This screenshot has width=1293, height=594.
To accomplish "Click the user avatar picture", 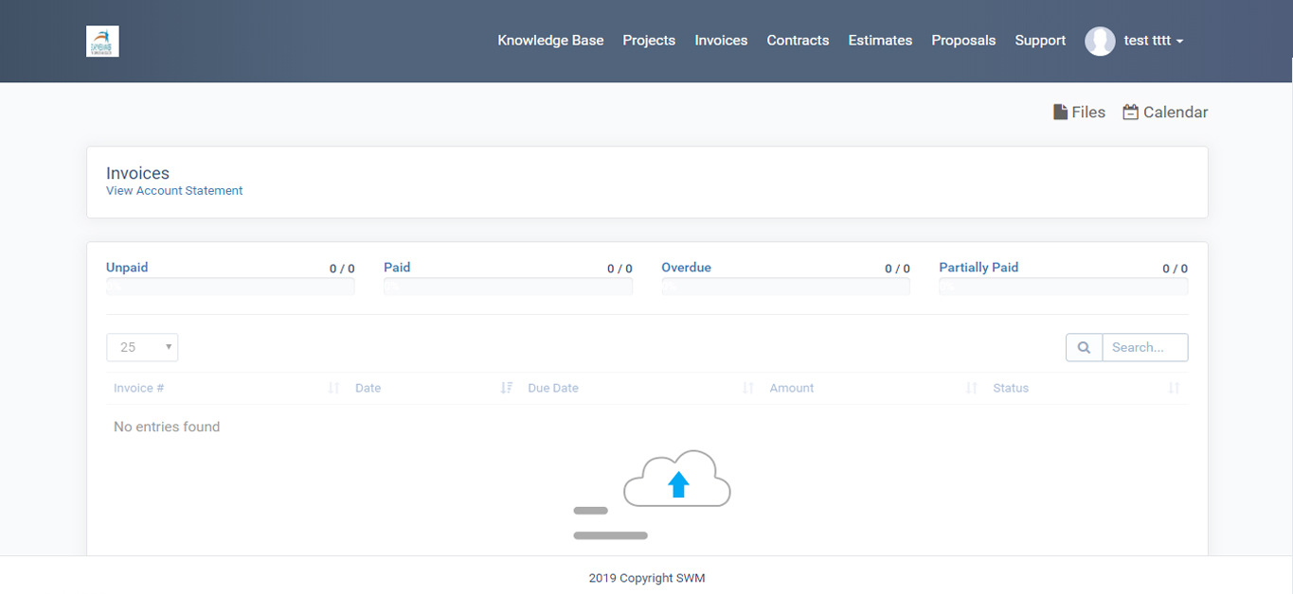I will pyautogui.click(x=1099, y=41).
